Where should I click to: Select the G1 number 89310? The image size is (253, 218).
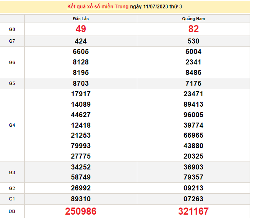pyautogui.click(x=81, y=198)
